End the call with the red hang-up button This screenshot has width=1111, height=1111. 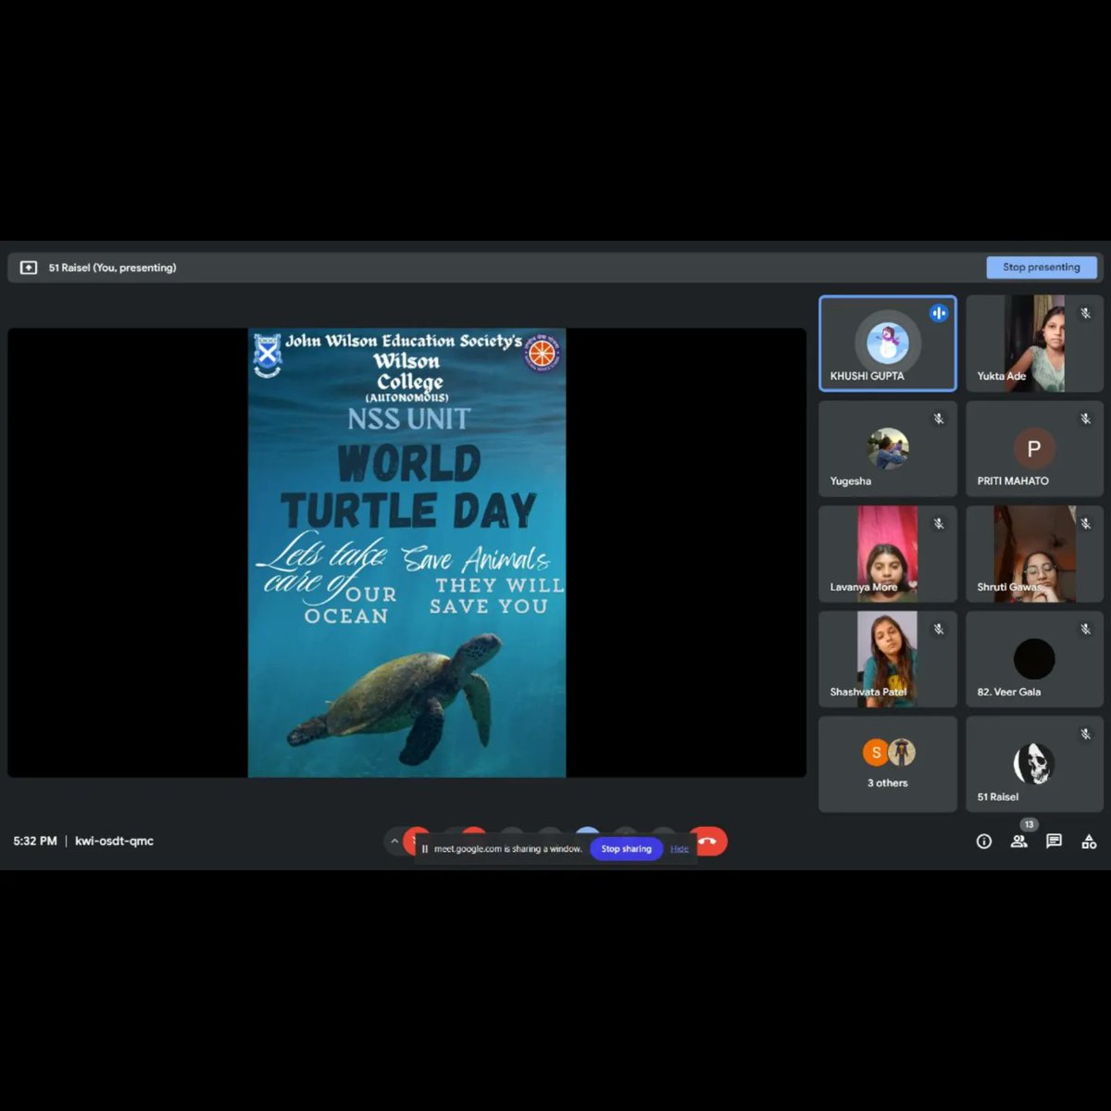[709, 841]
